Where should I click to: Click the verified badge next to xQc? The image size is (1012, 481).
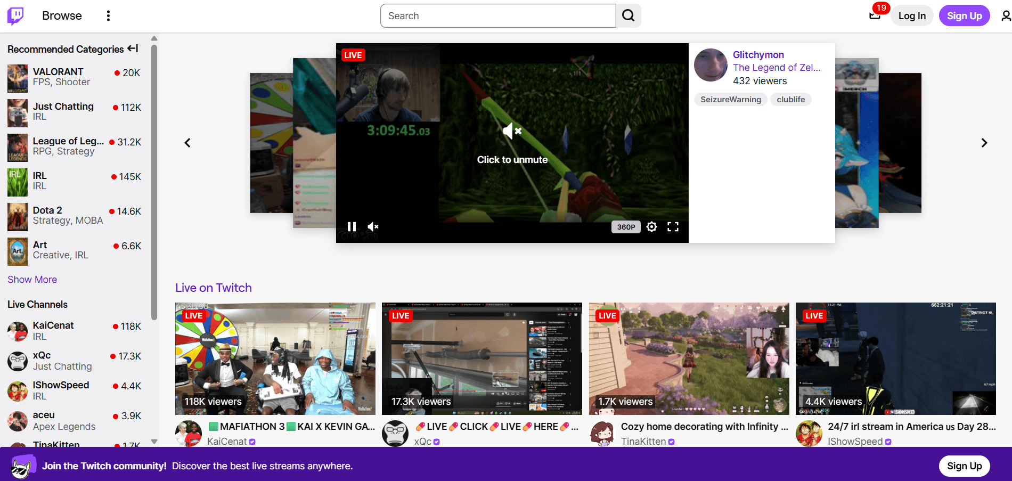click(437, 442)
